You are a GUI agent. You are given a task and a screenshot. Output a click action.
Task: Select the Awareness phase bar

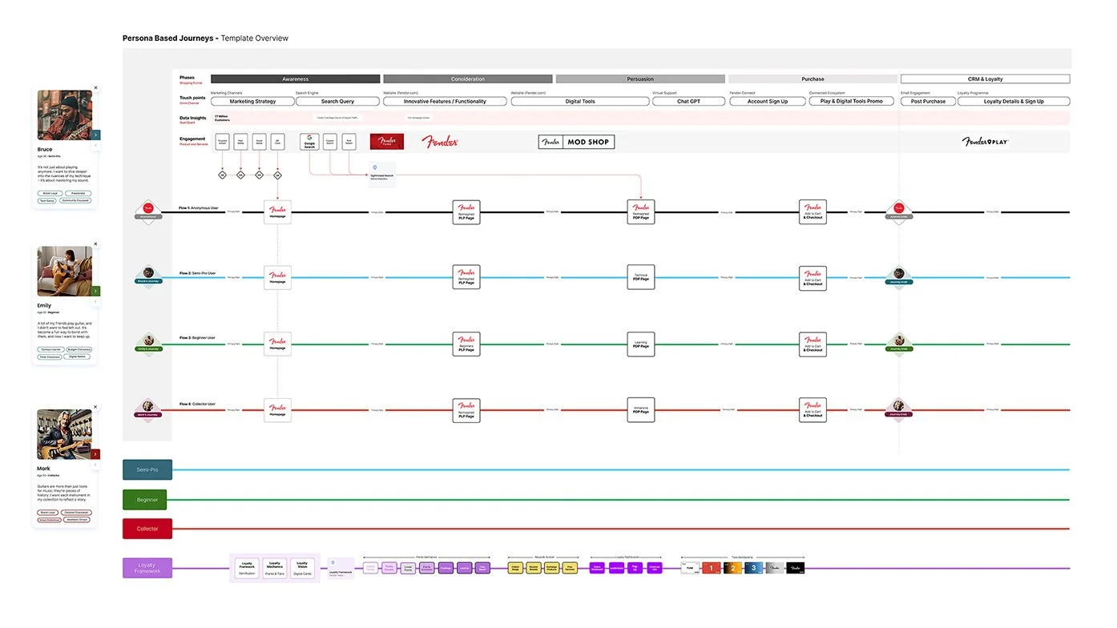click(296, 79)
